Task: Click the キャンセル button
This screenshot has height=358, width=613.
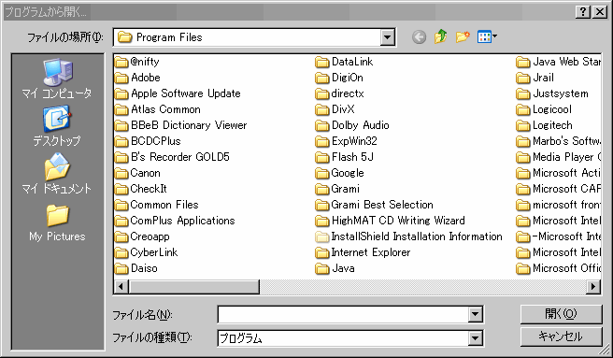Action: coord(561,337)
